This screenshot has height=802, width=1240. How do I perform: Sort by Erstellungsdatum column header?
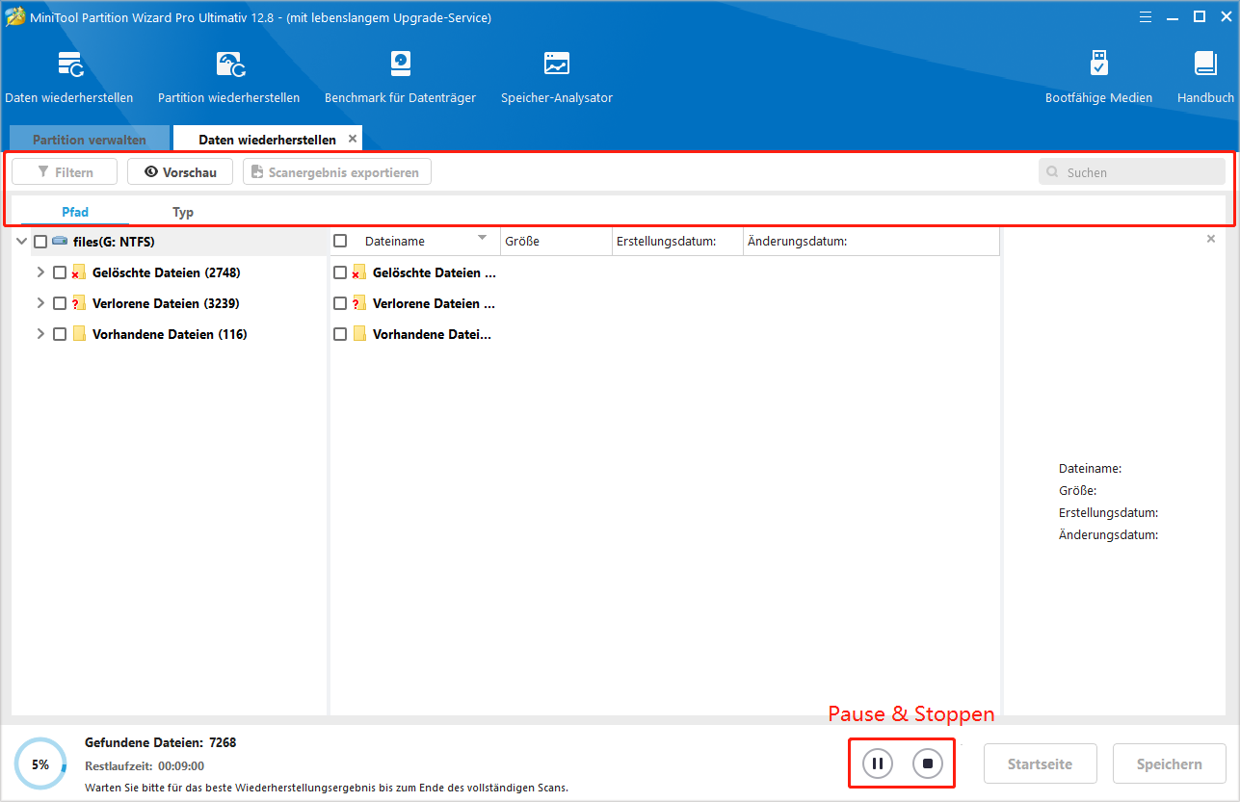tap(676, 241)
